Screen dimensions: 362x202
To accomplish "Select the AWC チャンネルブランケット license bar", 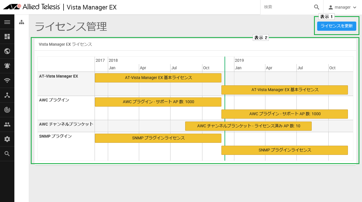I will [x=248, y=126].
